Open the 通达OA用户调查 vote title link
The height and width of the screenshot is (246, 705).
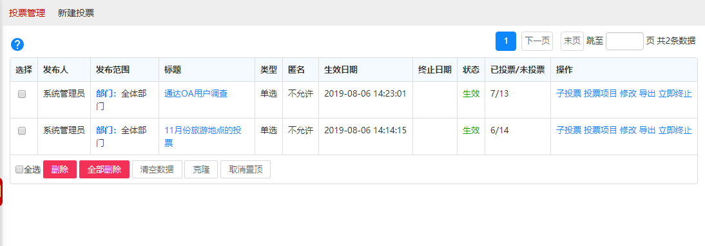pyautogui.click(x=196, y=94)
